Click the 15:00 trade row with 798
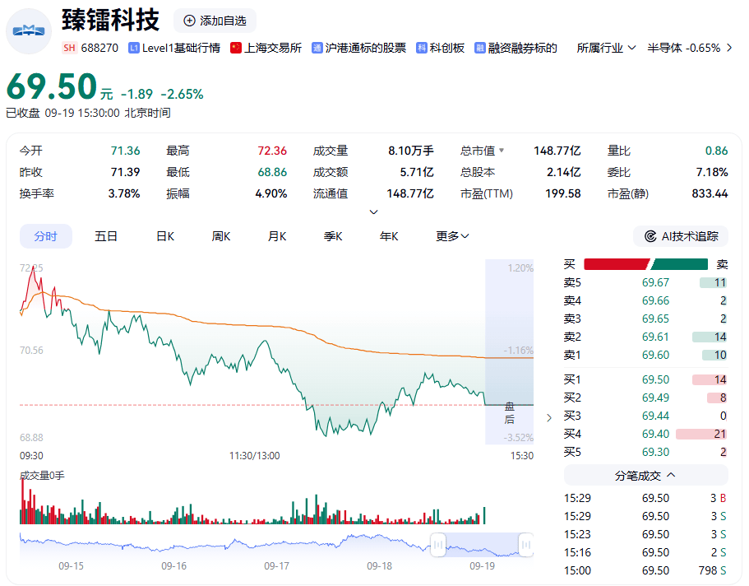The width and height of the screenshot is (749, 586). click(x=646, y=570)
